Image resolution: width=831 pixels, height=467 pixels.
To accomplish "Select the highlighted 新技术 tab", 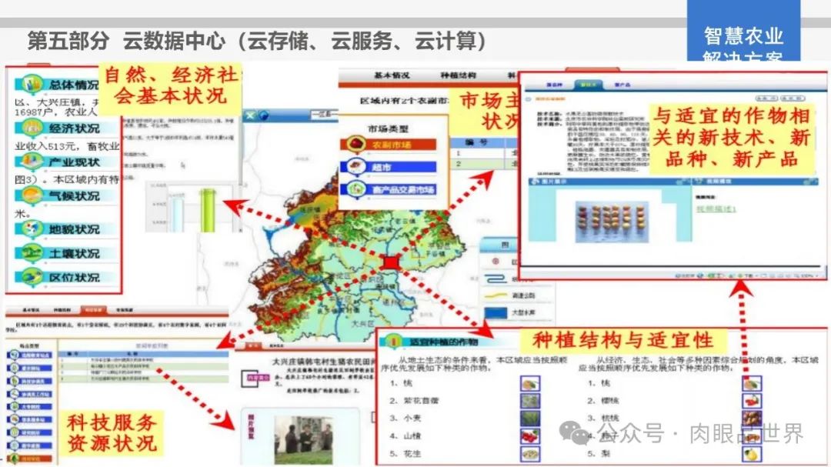I will (x=588, y=85).
